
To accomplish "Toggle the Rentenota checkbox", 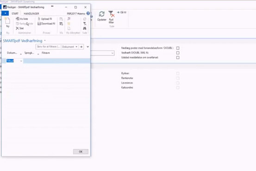I will click(178, 78).
